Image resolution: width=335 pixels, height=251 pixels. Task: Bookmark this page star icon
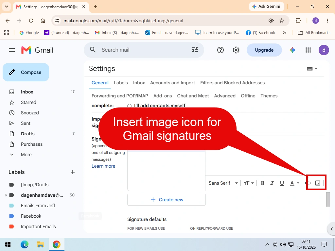[282, 21]
